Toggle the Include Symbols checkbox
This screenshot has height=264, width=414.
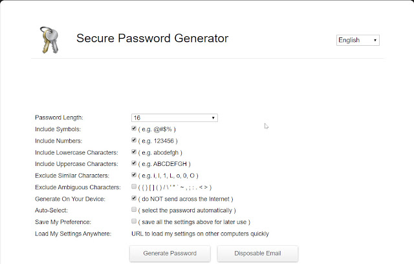[134, 129]
